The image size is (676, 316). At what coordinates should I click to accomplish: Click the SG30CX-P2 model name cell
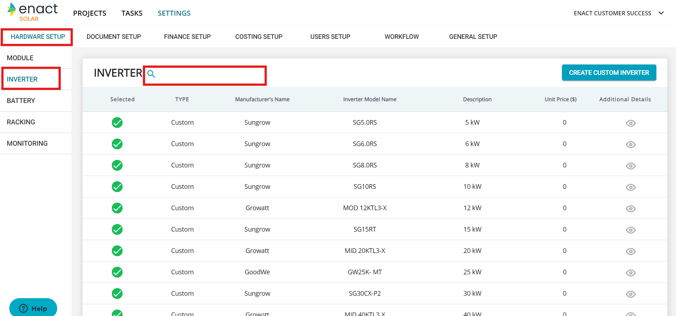pyautogui.click(x=365, y=294)
